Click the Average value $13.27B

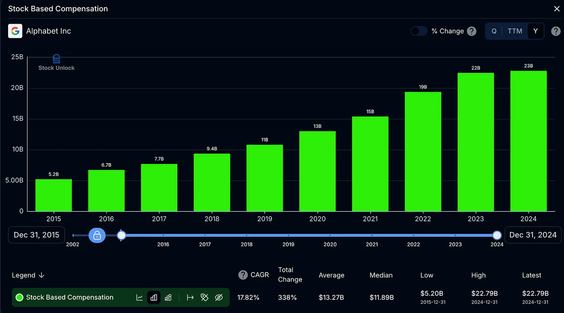(331, 297)
